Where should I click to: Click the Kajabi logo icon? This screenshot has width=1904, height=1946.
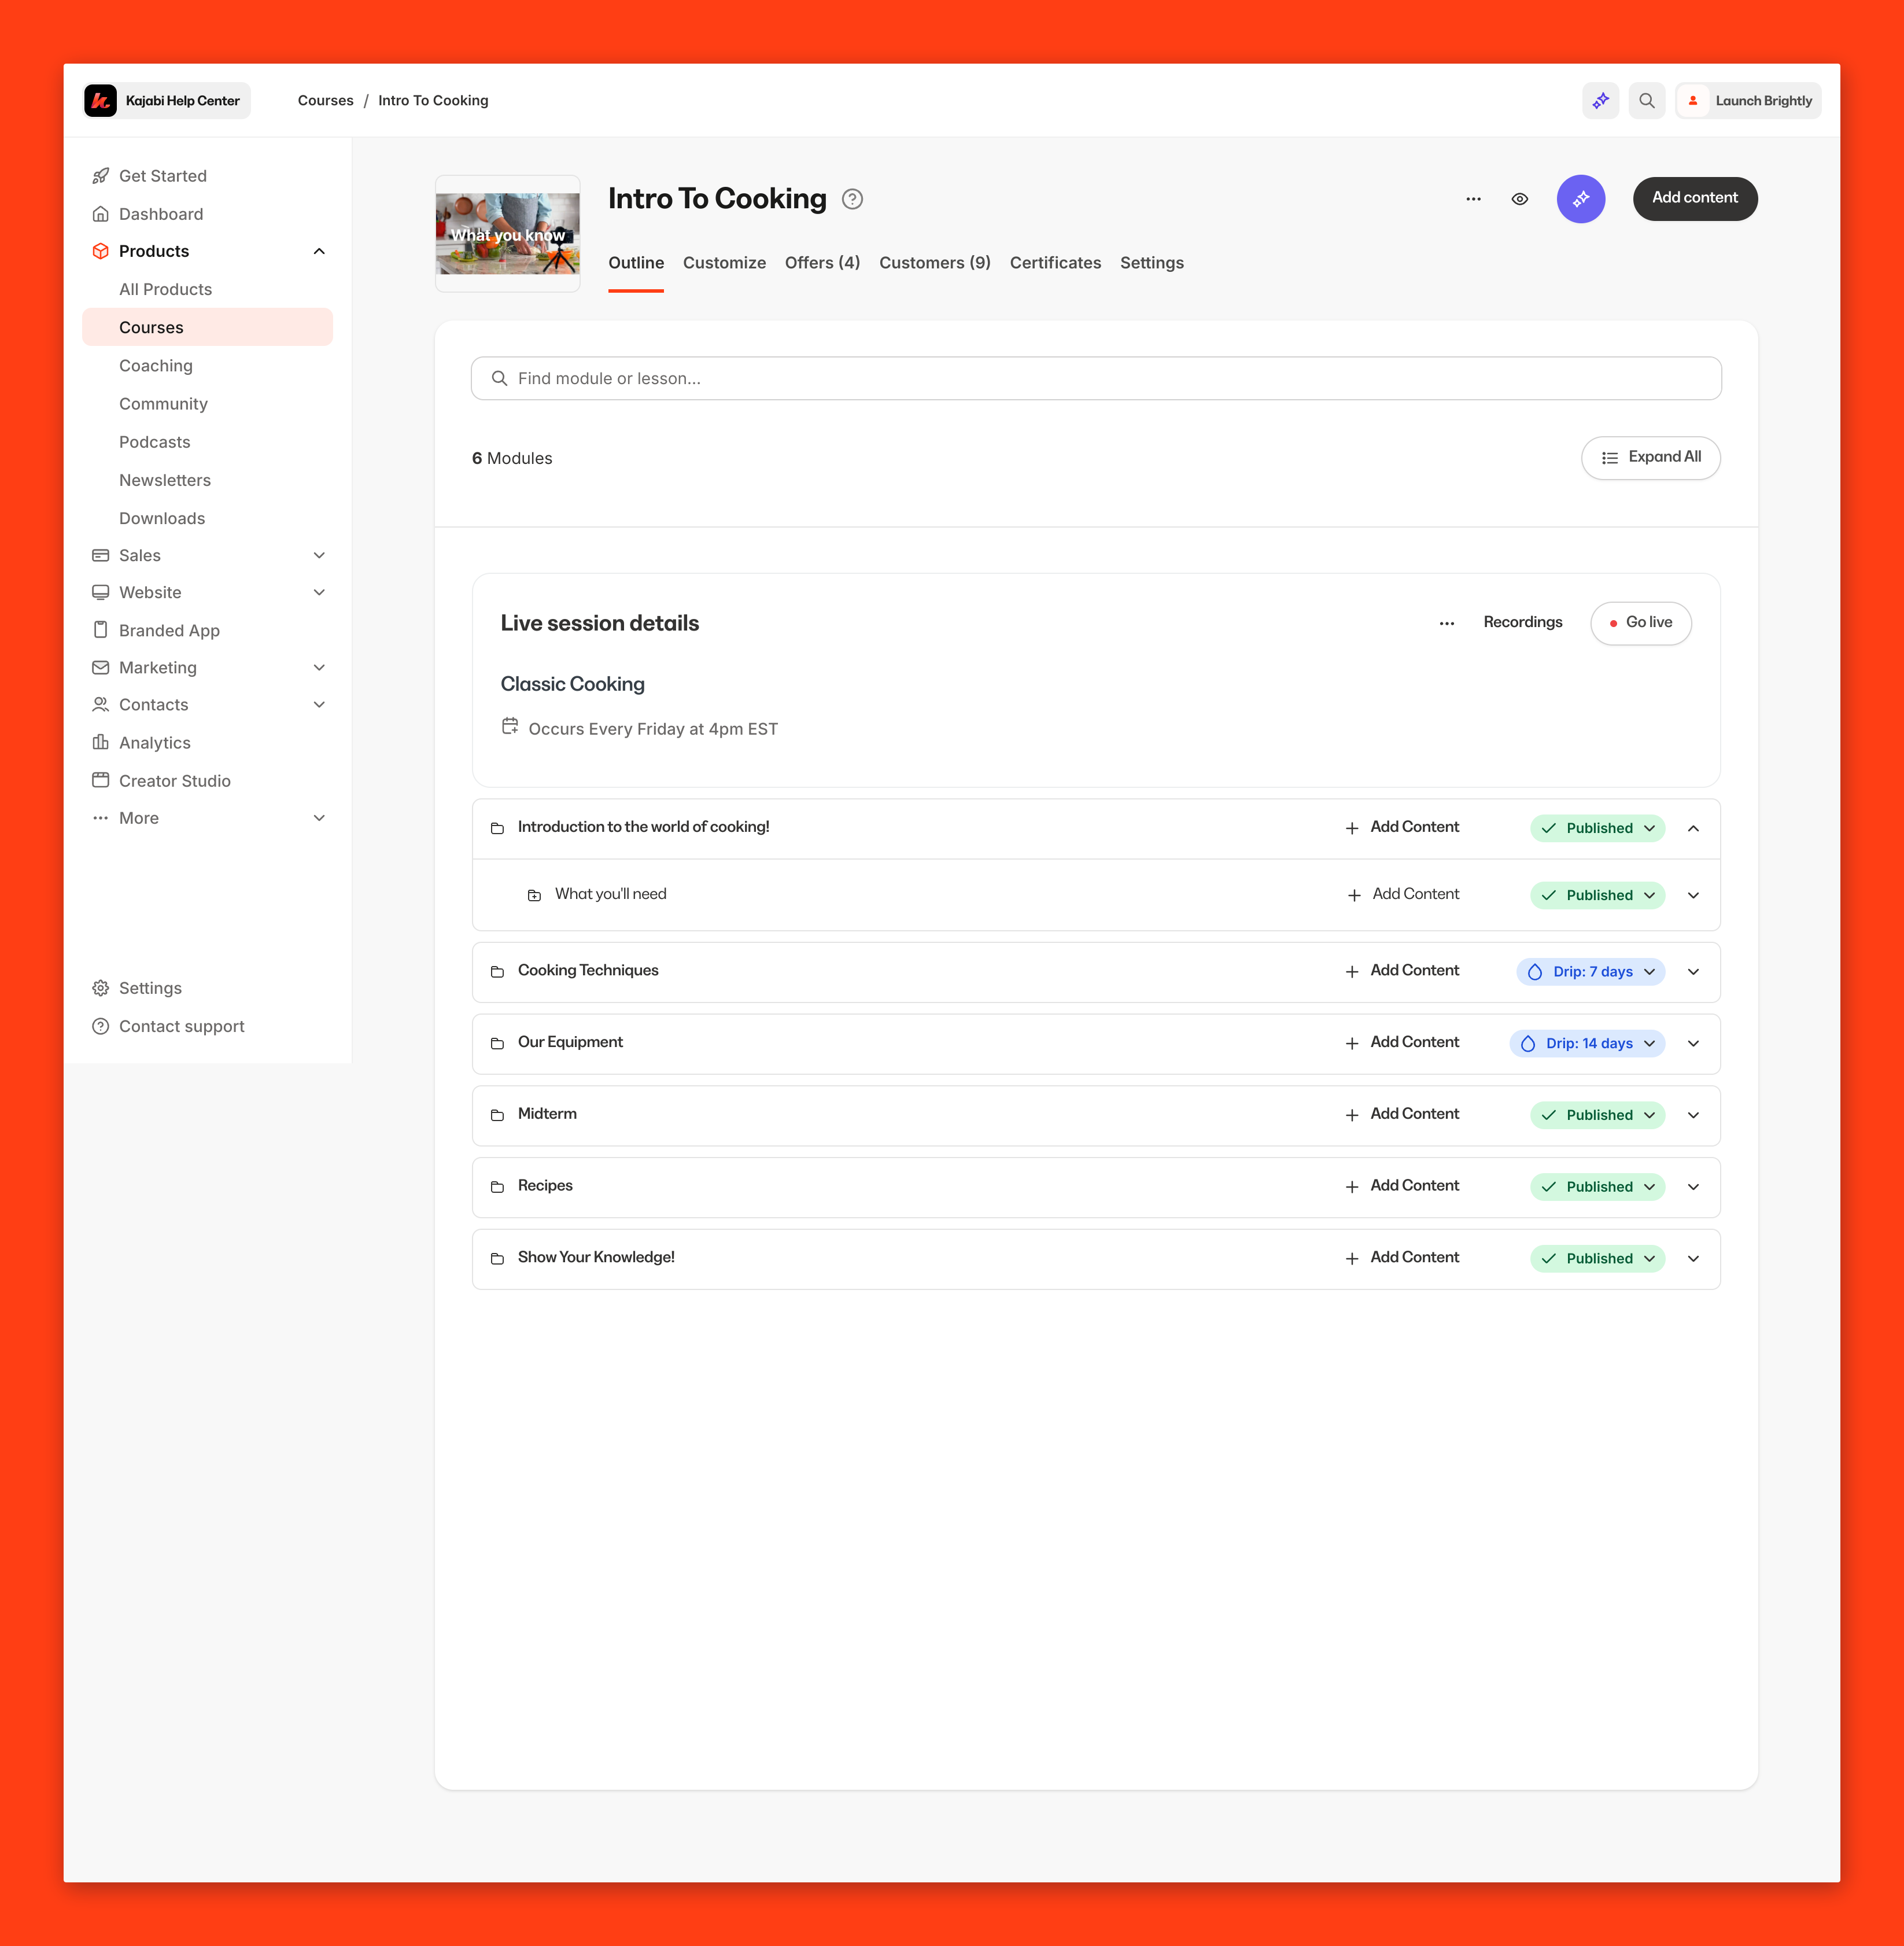coord(101,101)
